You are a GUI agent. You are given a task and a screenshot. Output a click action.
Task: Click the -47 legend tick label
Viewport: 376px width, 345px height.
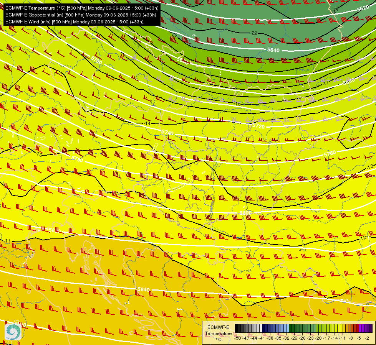246,338
